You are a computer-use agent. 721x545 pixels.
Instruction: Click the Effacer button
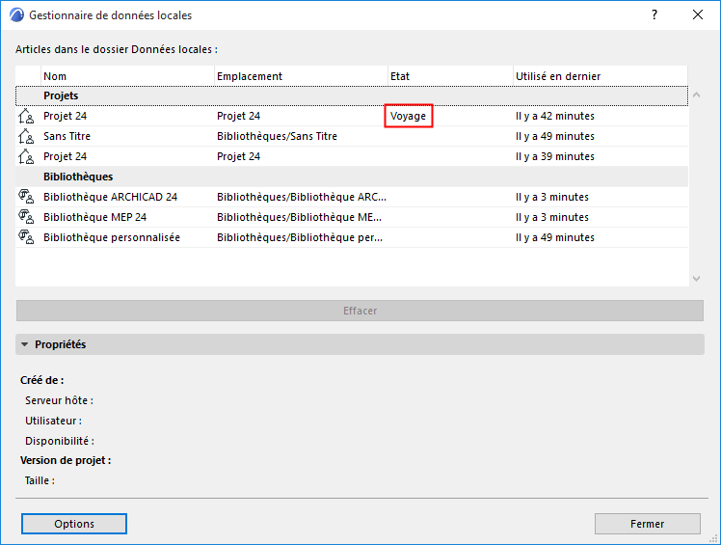pos(360,311)
